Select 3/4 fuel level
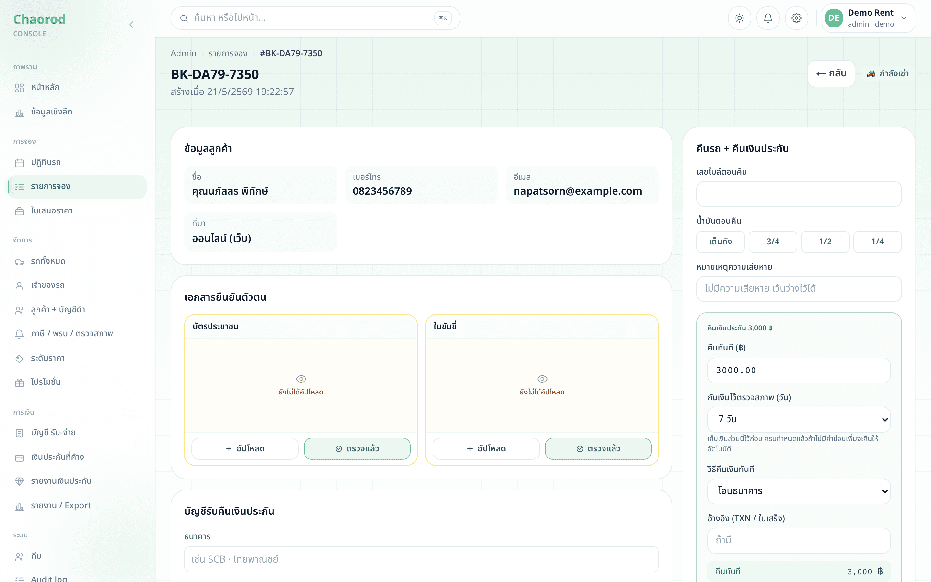Screen dimensions: 931x582 (773, 242)
